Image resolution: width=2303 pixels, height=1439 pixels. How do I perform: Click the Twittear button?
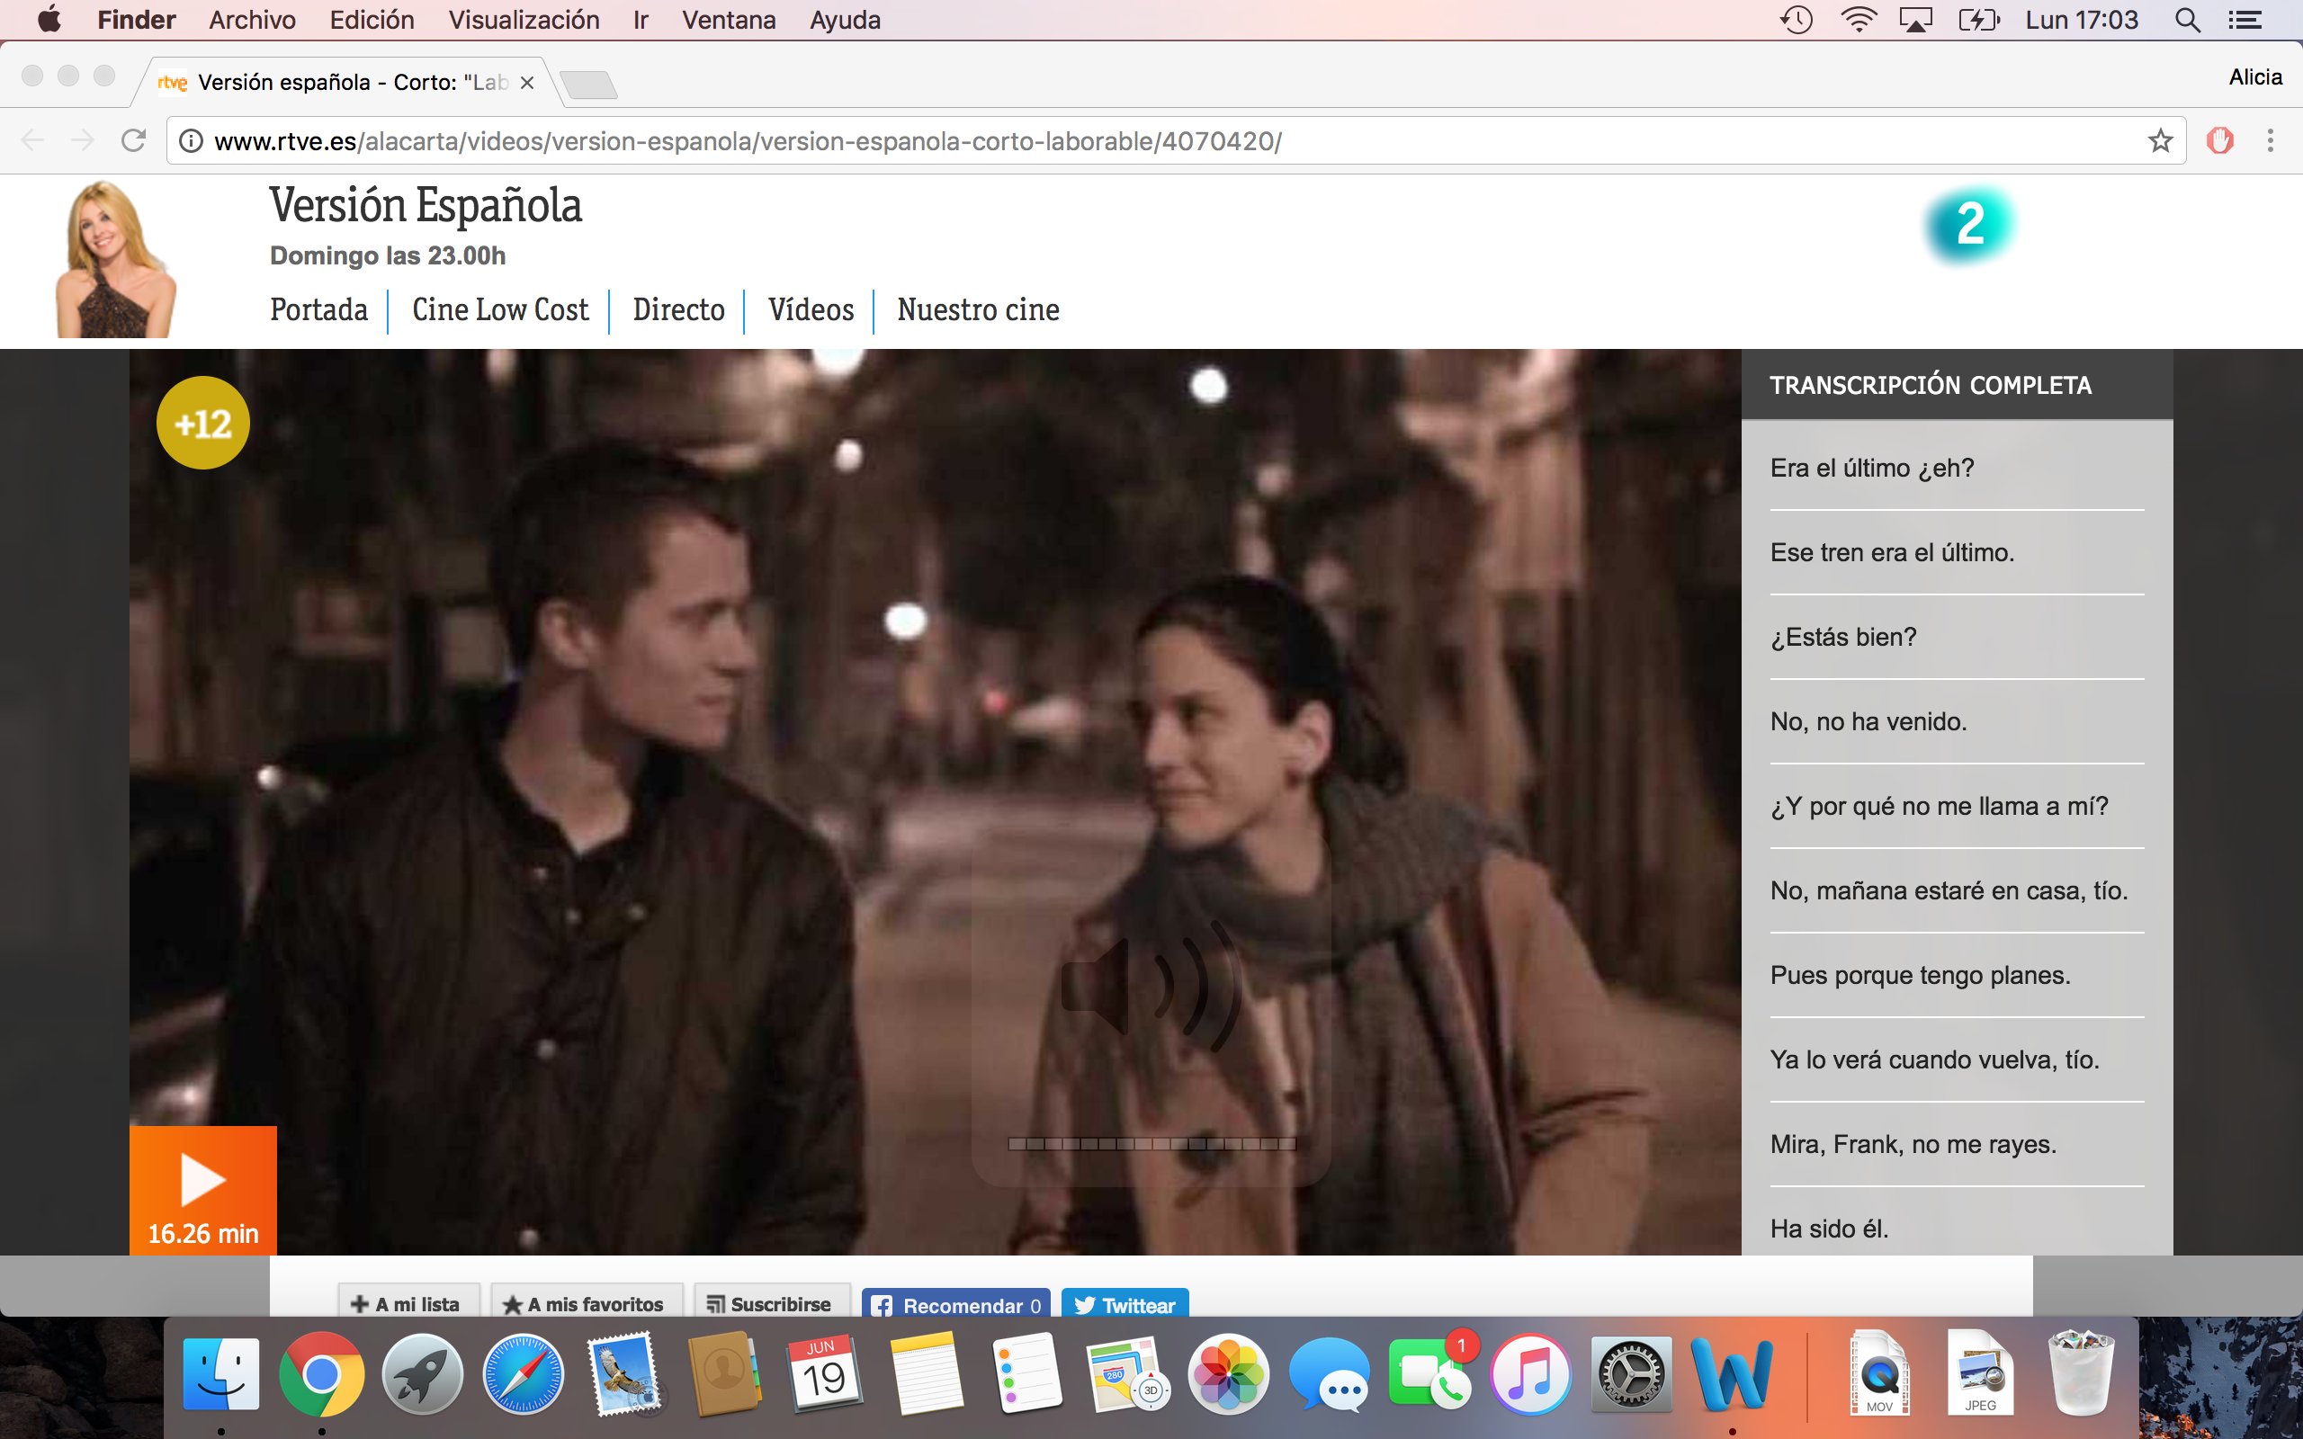pos(1125,1305)
